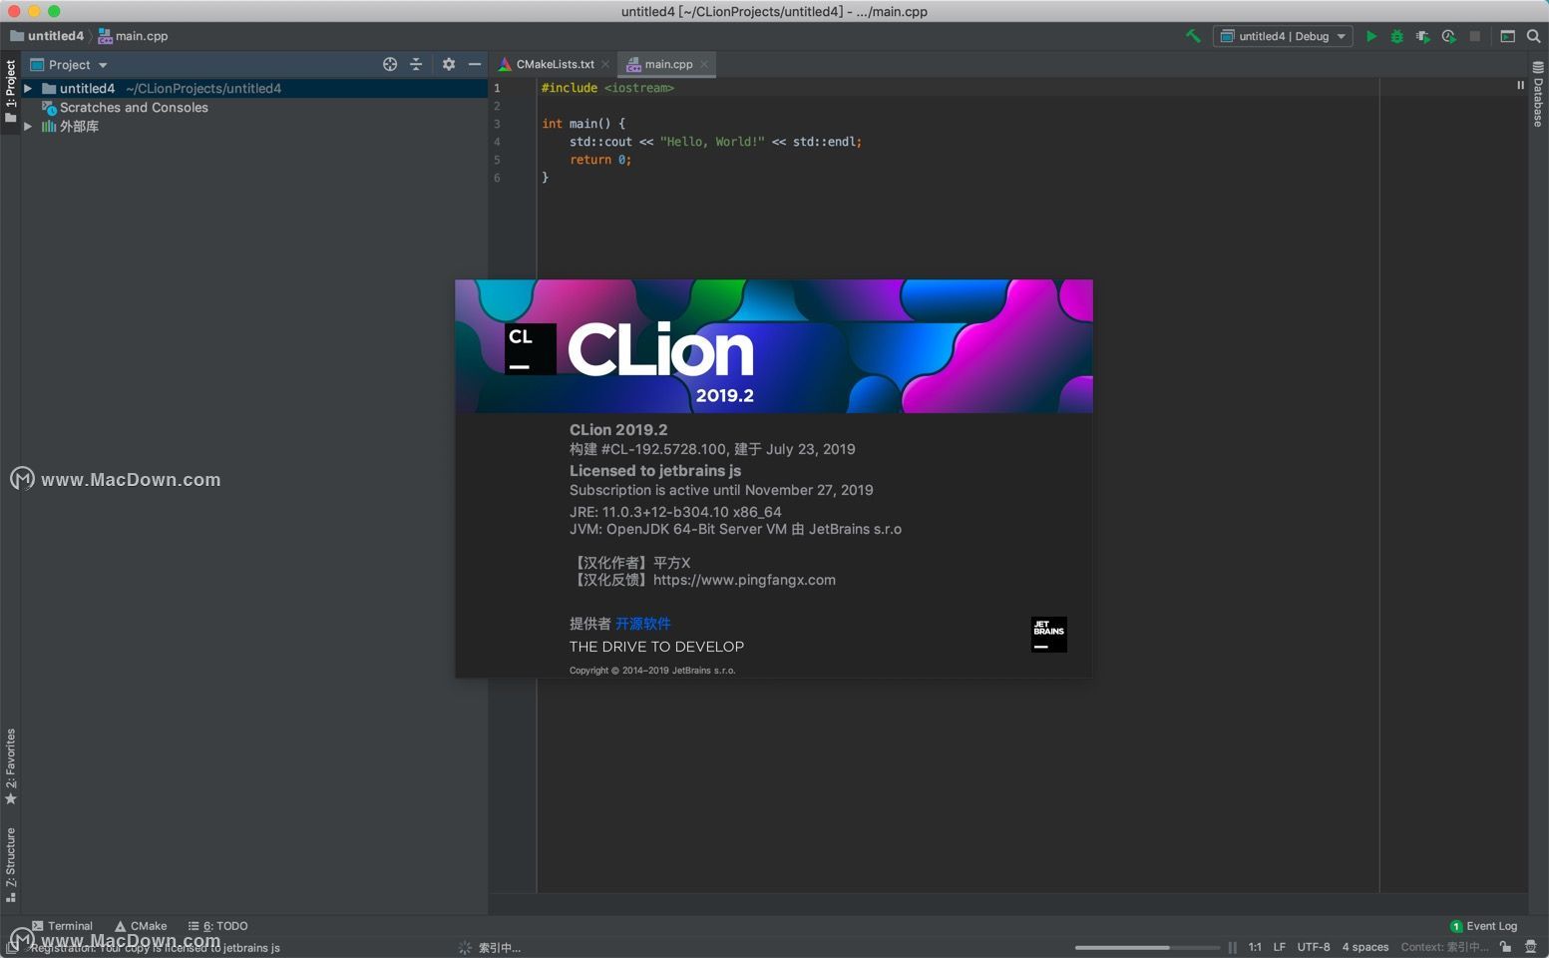Click the Run with Coverage icon
The image size is (1549, 958).
click(x=1423, y=36)
